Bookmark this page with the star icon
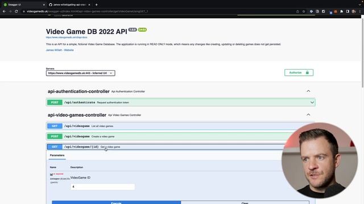The image size is (364, 204). (304, 11)
